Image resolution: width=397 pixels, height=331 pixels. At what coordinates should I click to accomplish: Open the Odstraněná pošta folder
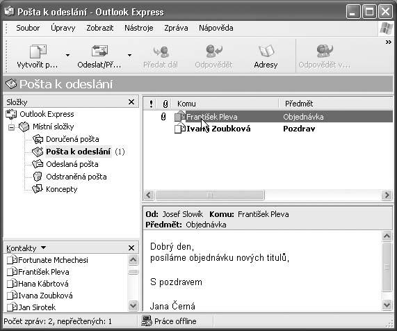tap(76, 177)
